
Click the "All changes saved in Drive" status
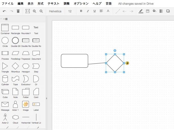(136, 4)
